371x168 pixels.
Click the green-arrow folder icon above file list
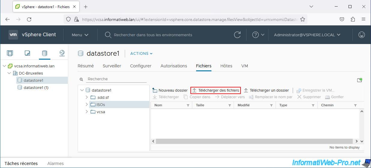[x=359, y=80]
